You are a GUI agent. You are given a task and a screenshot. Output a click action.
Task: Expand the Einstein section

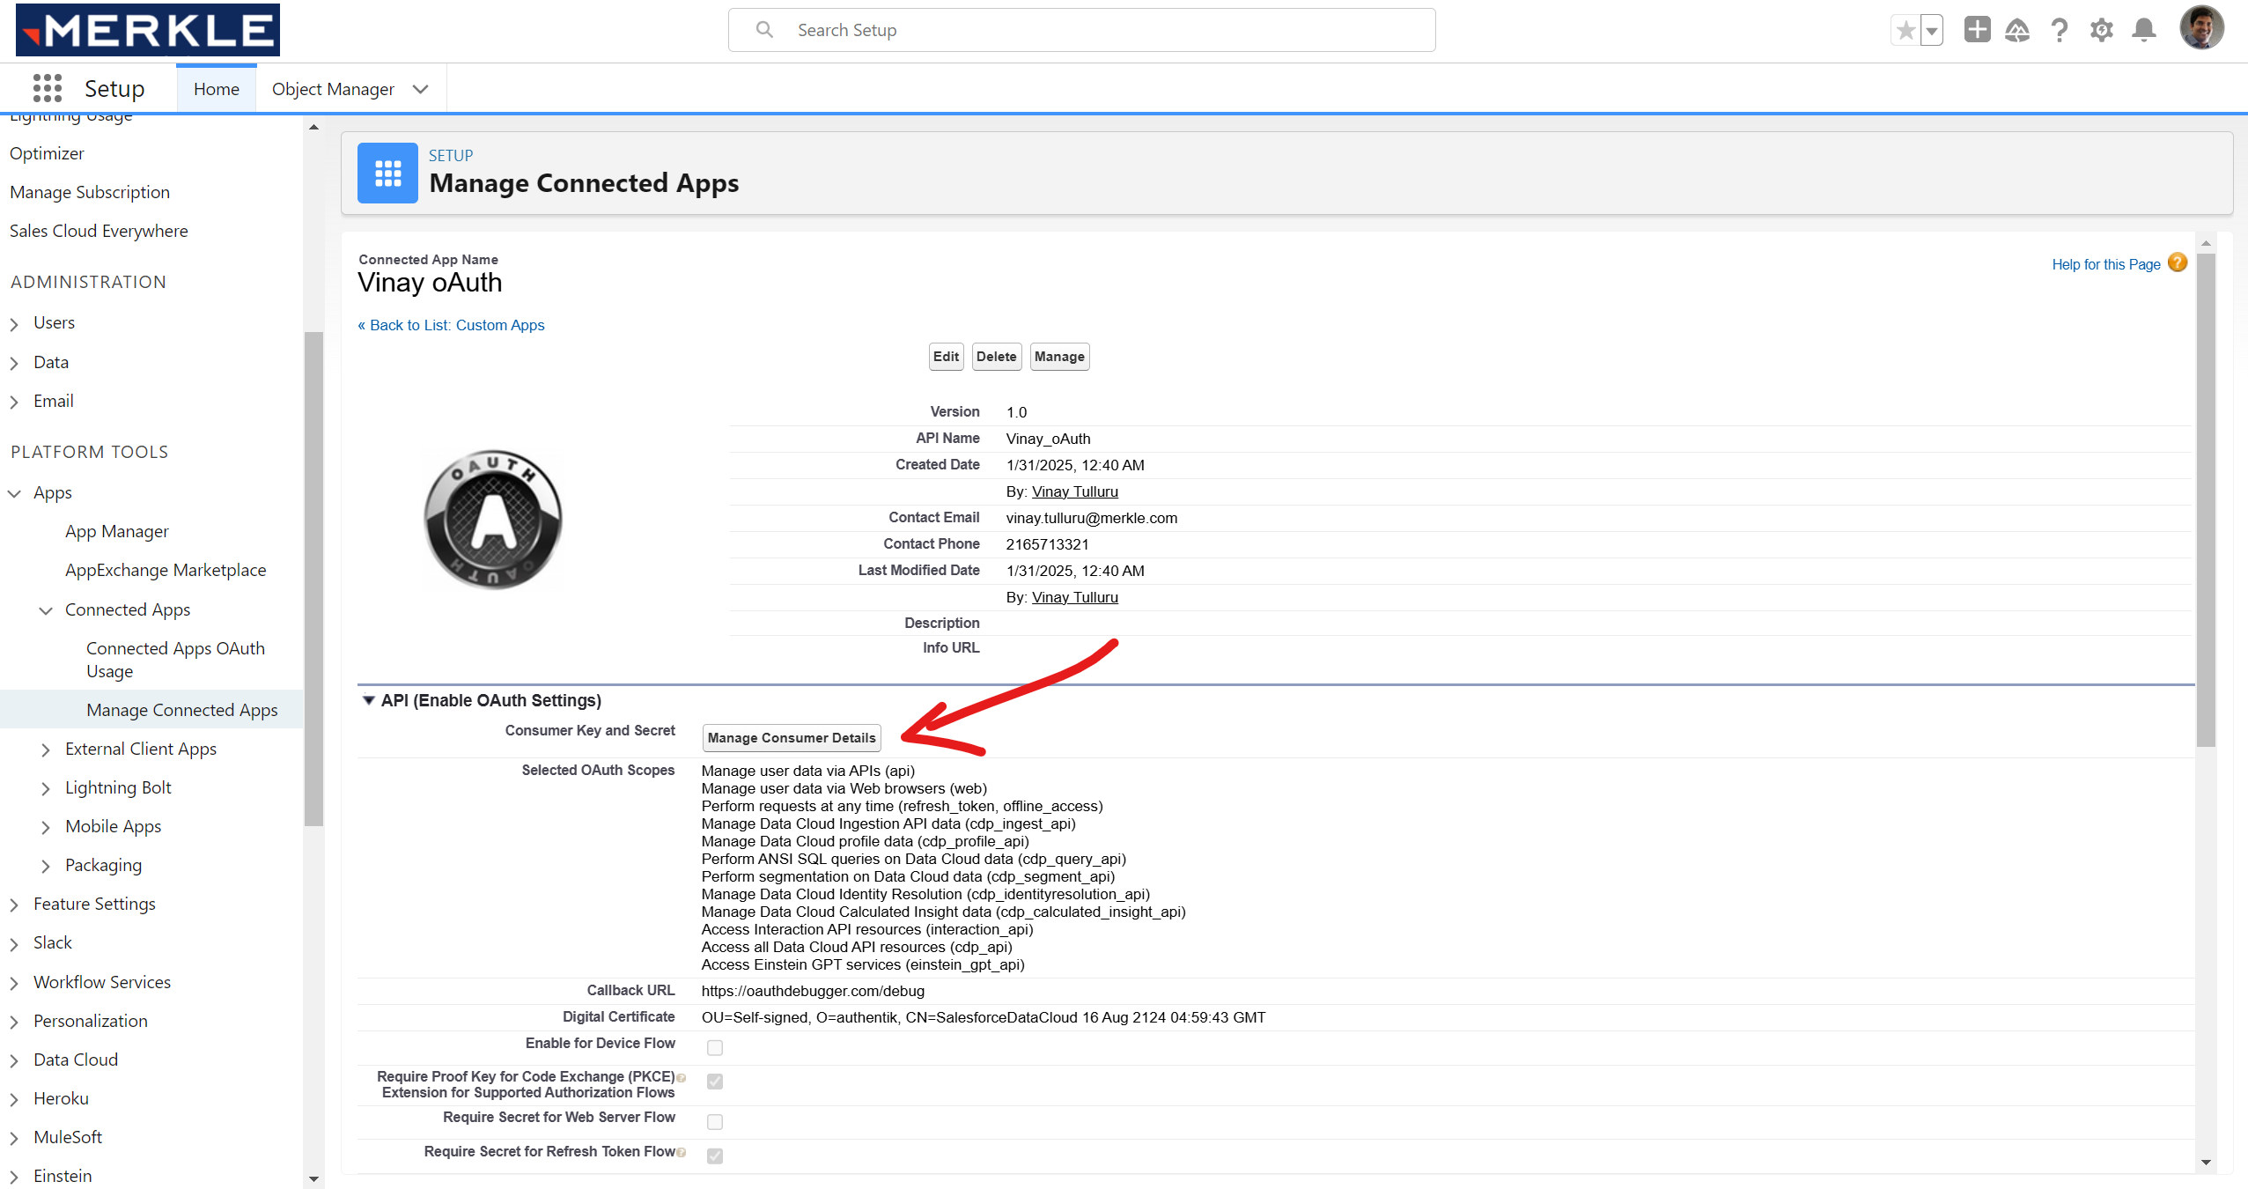pos(14,1177)
